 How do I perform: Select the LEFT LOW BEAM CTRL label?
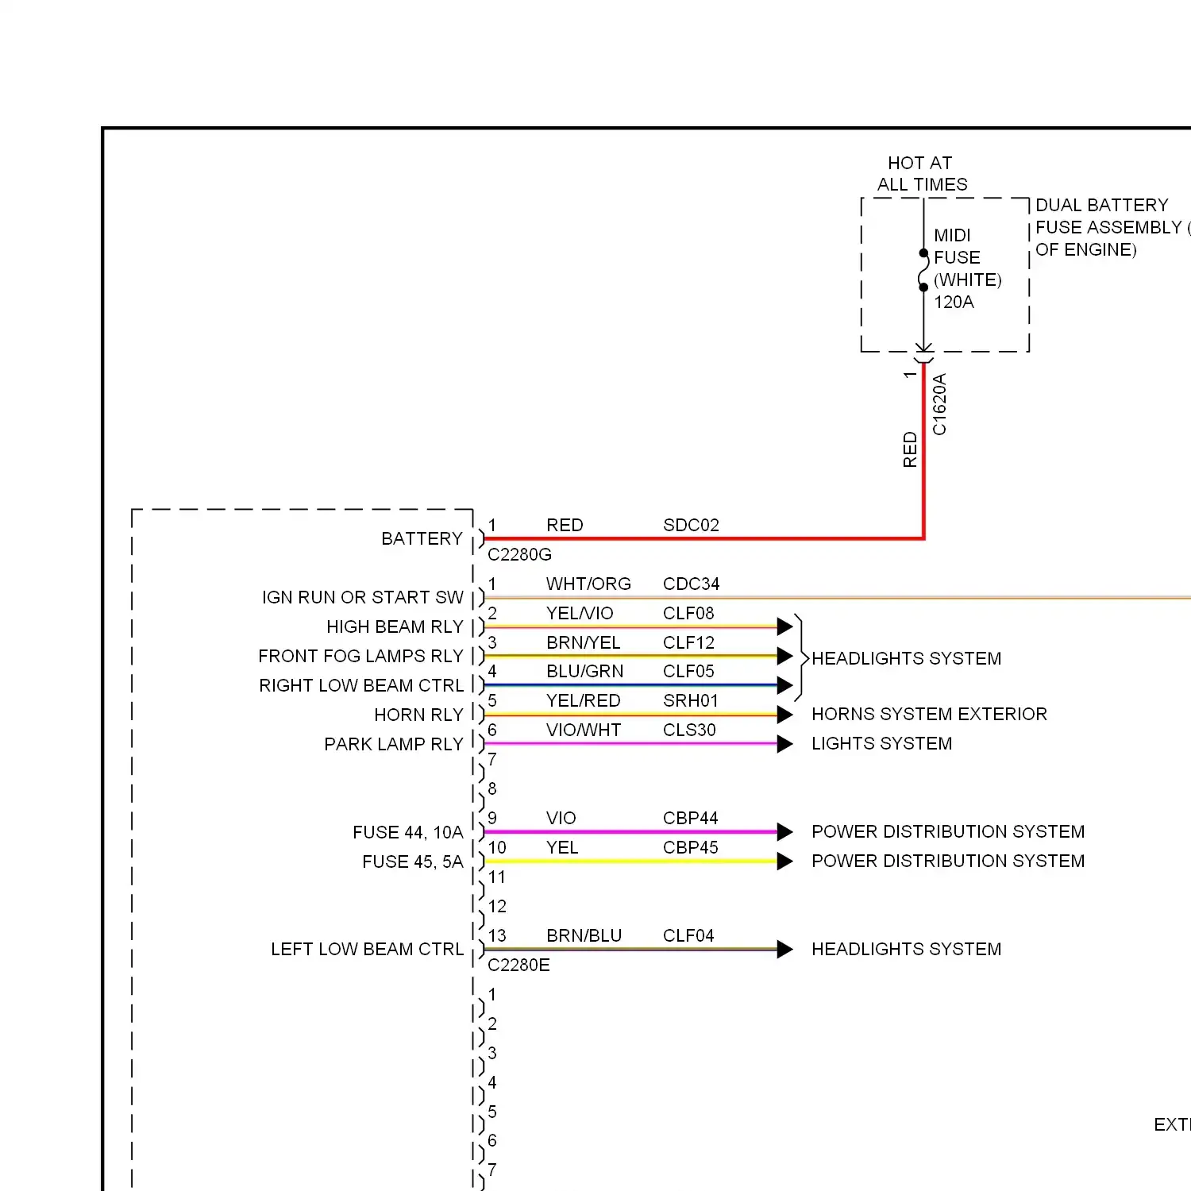[367, 949]
